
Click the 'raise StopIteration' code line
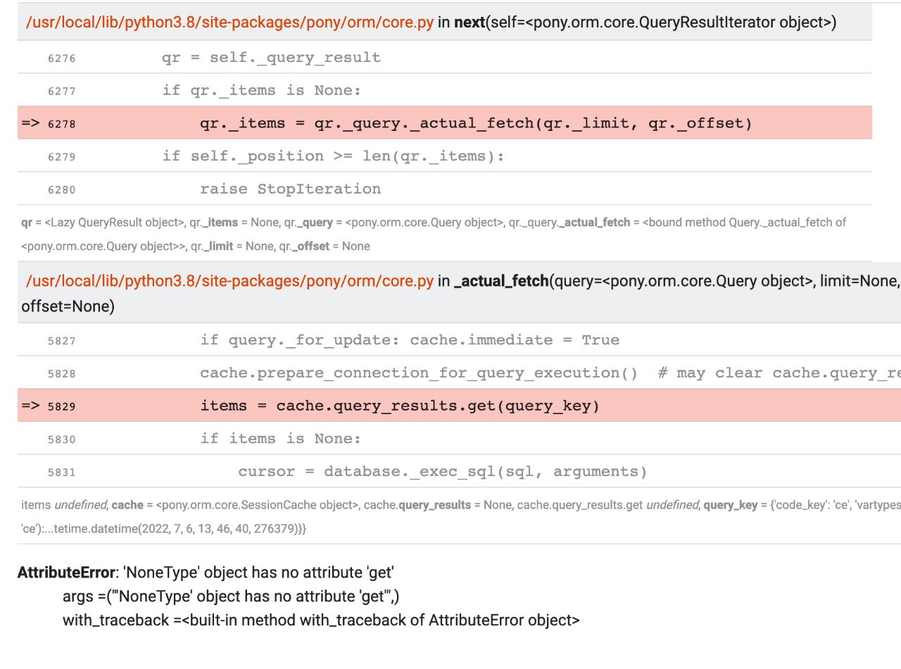pyautogui.click(x=290, y=189)
